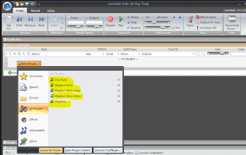Pin the Organux plugin

119,101
